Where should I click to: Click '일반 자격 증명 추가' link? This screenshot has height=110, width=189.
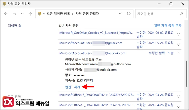[x=168, y=26]
